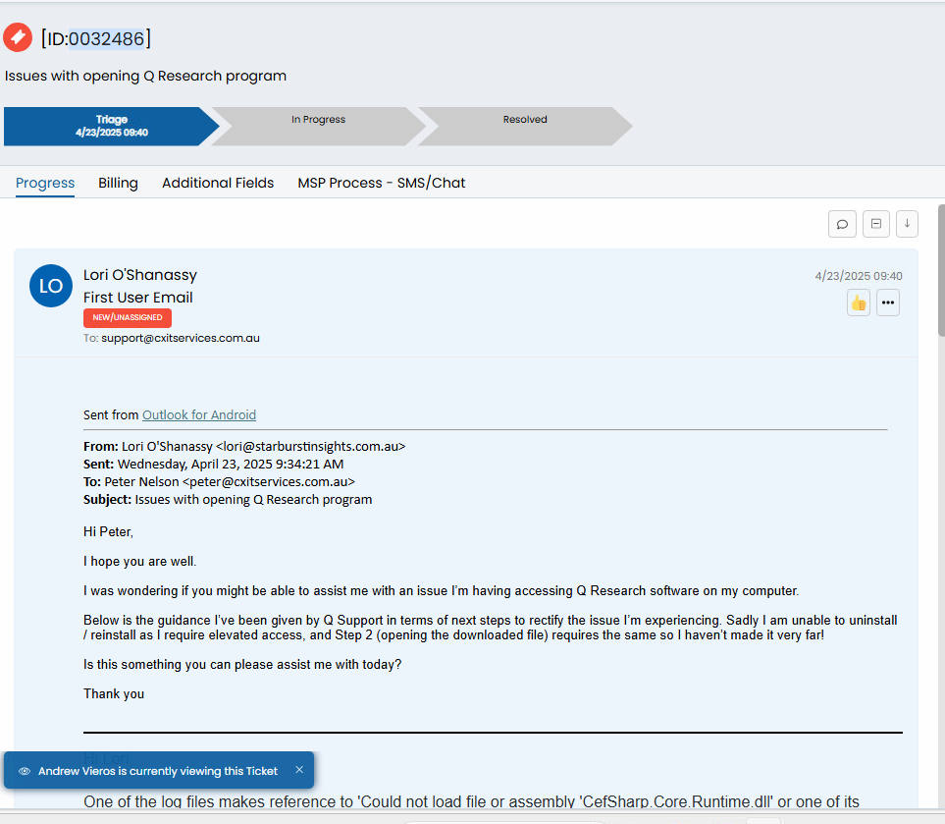This screenshot has height=824, width=945.
Task: Open the Additional Fields tab
Action: click(218, 183)
